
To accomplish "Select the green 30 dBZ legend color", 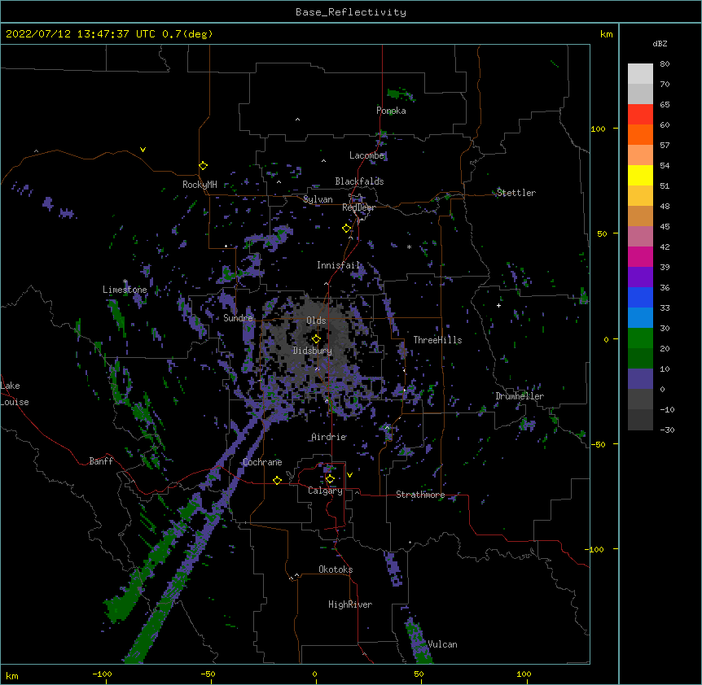I will pos(640,338).
